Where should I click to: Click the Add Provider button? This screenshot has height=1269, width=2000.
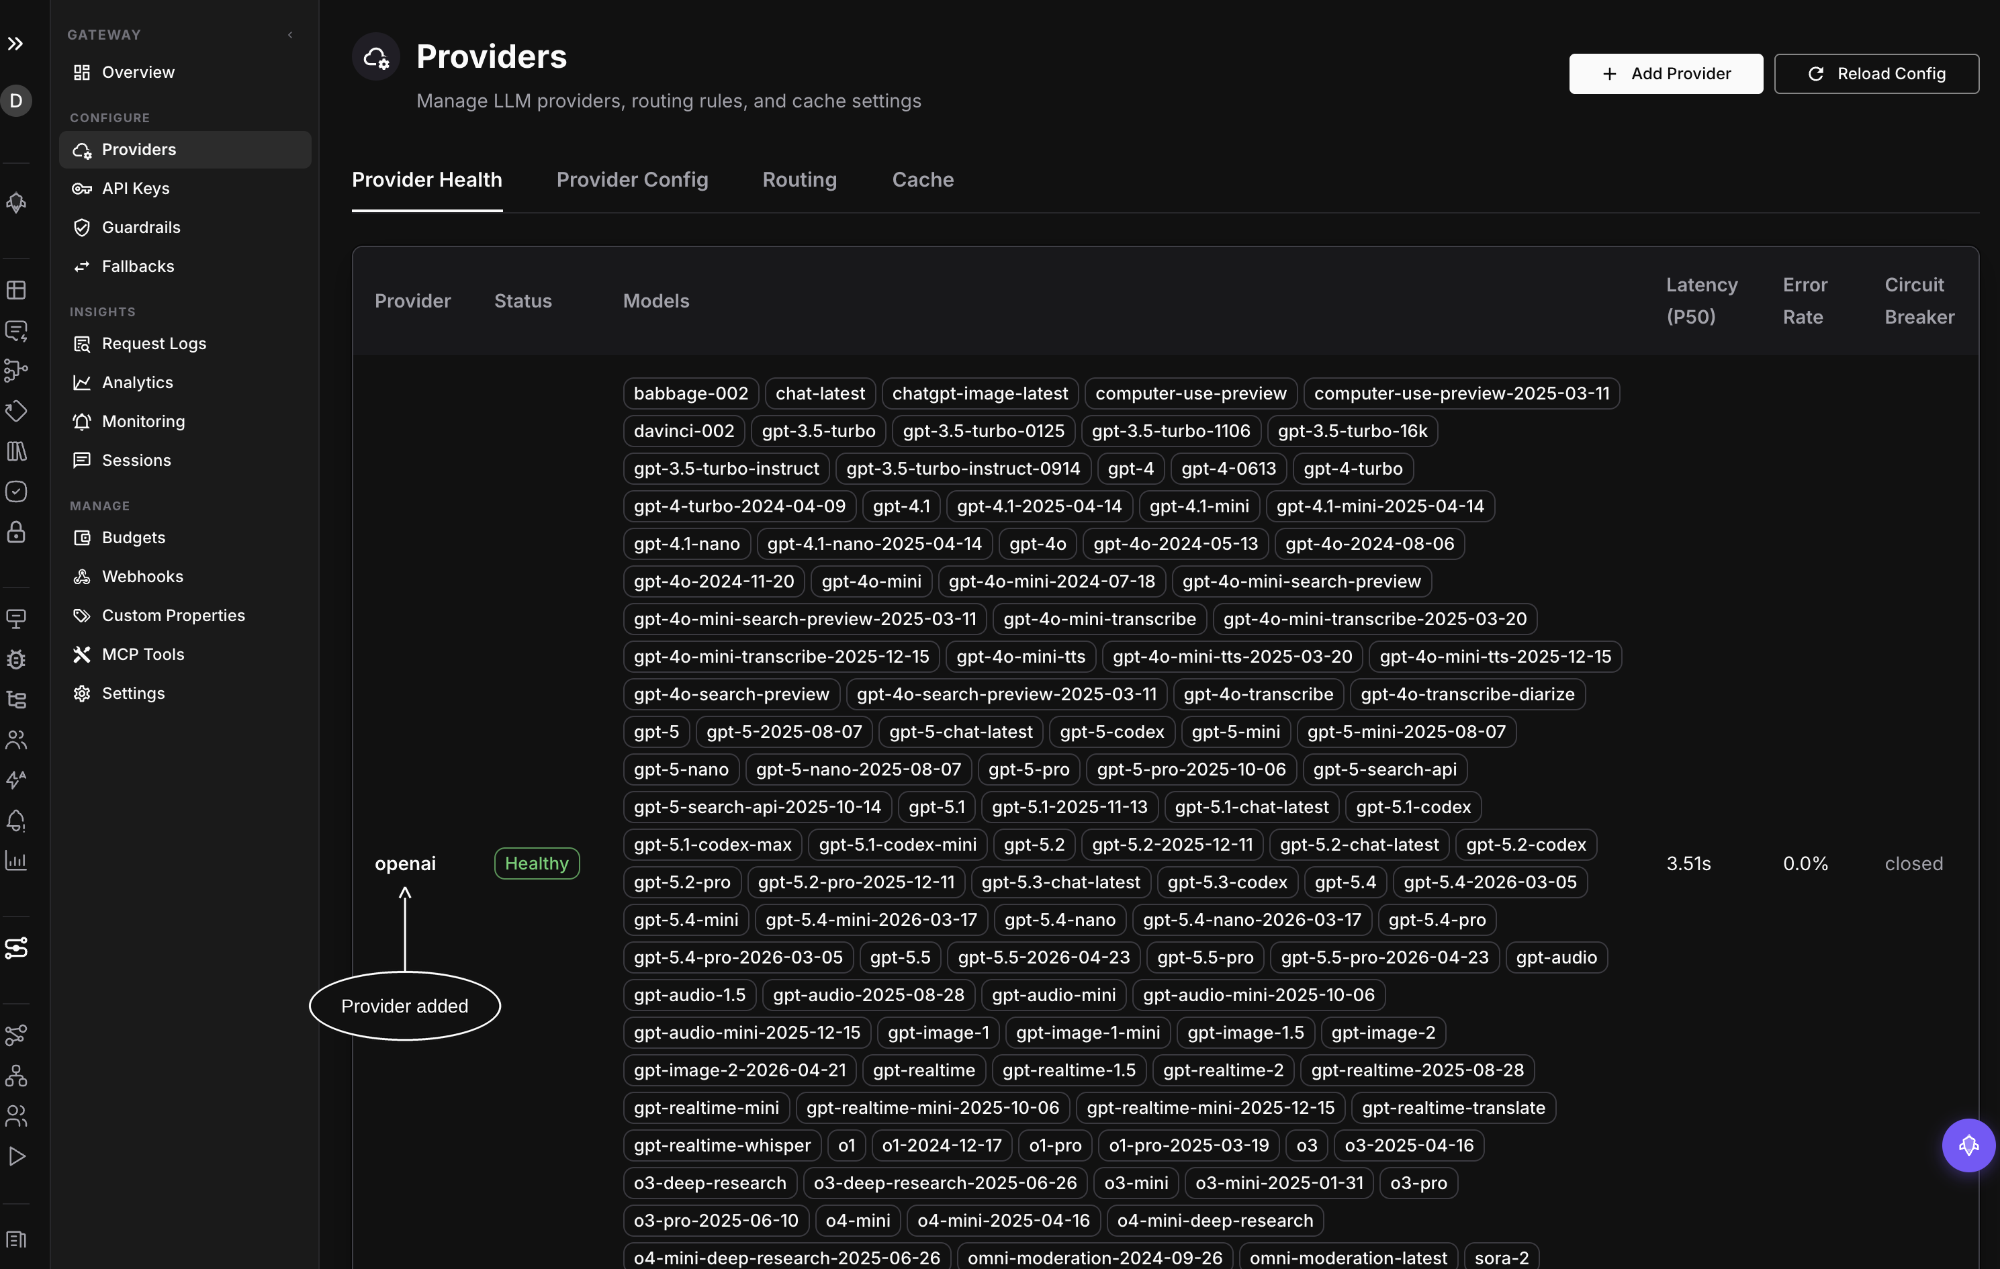1666,74
